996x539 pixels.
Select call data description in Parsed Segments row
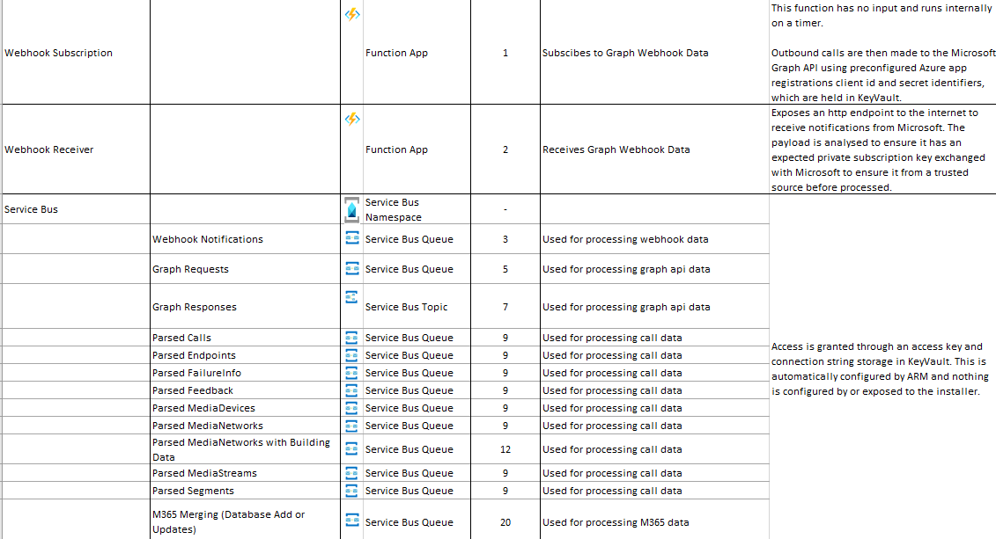click(654, 491)
